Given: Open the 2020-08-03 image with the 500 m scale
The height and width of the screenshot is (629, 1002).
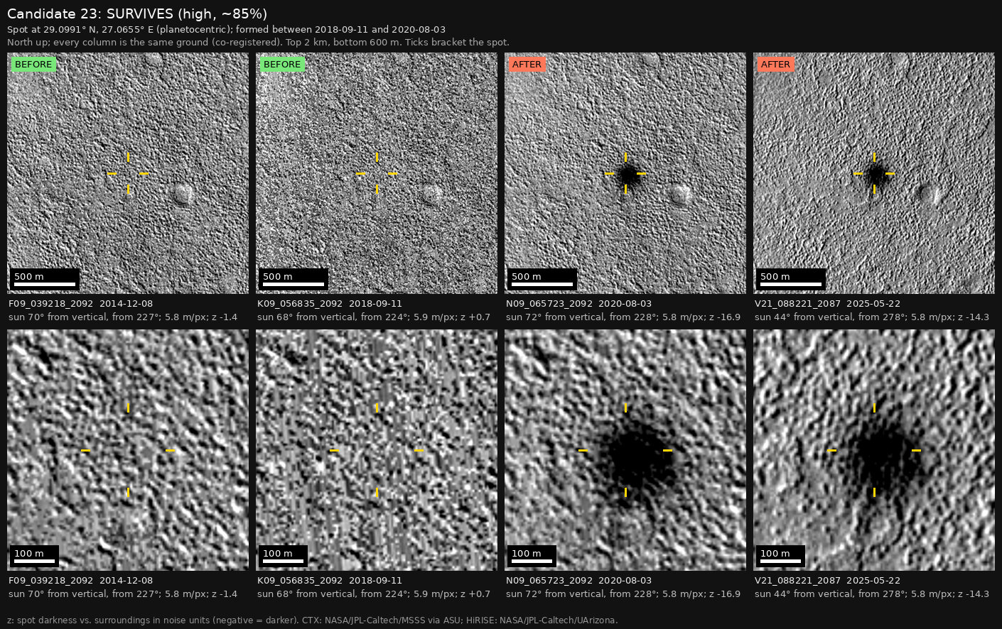Looking at the screenshot, I should [x=625, y=173].
